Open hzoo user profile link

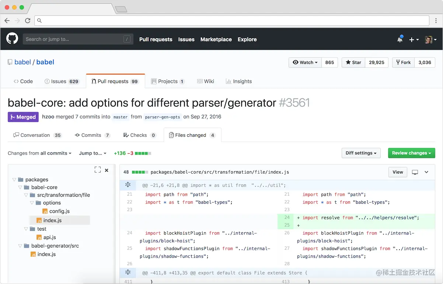click(49, 117)
